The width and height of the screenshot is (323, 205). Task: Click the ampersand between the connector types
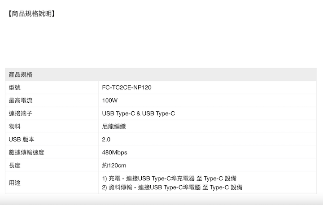coord(138,113)
